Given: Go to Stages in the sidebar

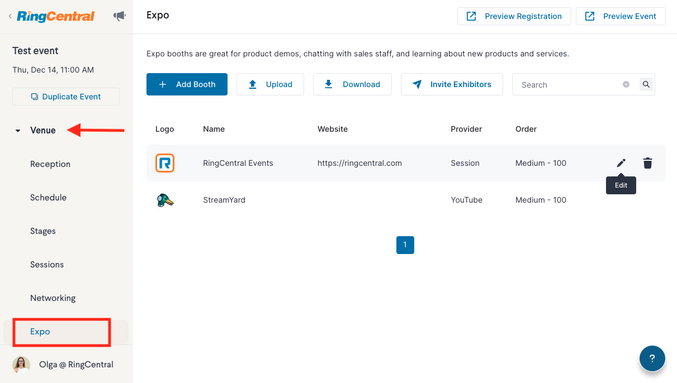Looking at the screenshot, I should point(43,231).
